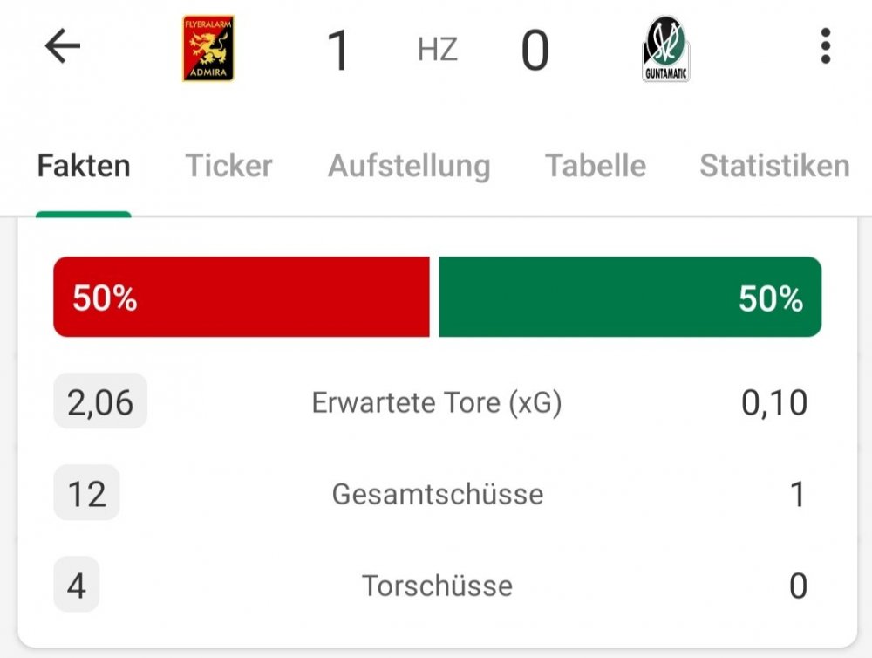Tap the away score 0

point(535,50)
